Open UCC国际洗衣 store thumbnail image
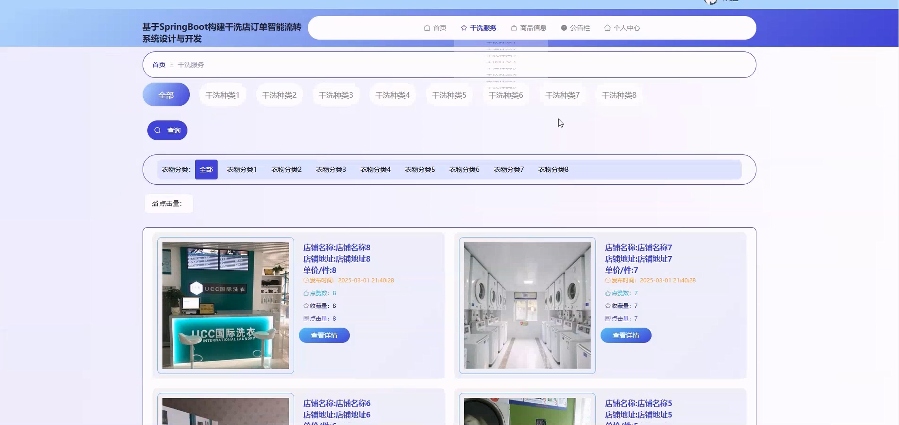Image resolution: width=899 pixels, height=425 pixels. [225, 305]
